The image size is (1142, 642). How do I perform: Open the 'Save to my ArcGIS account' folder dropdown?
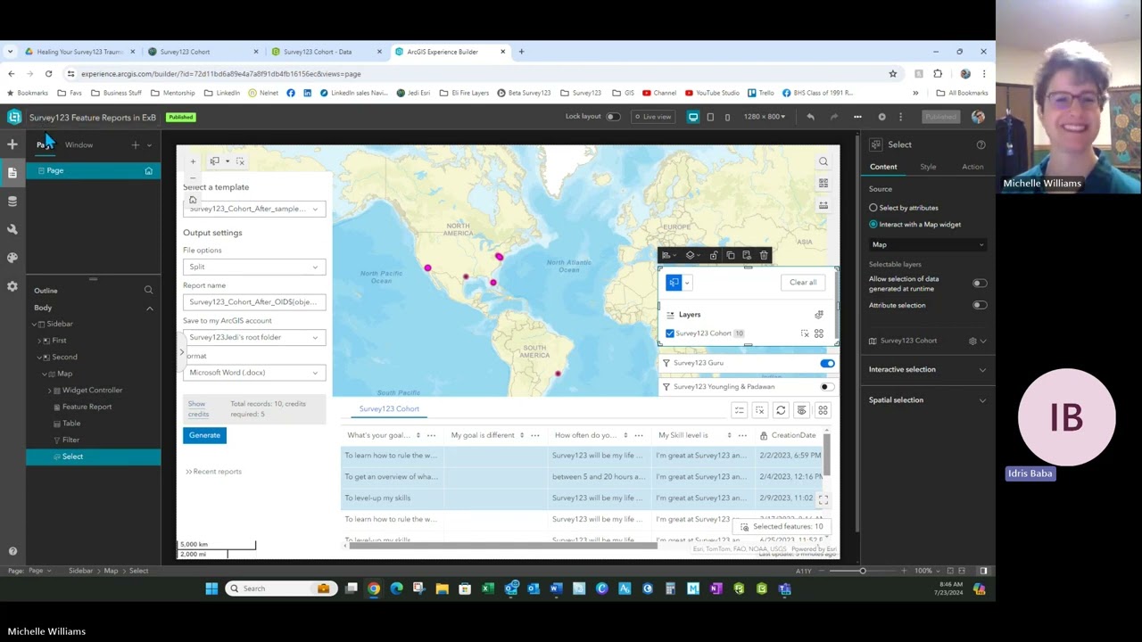(254, 337)
